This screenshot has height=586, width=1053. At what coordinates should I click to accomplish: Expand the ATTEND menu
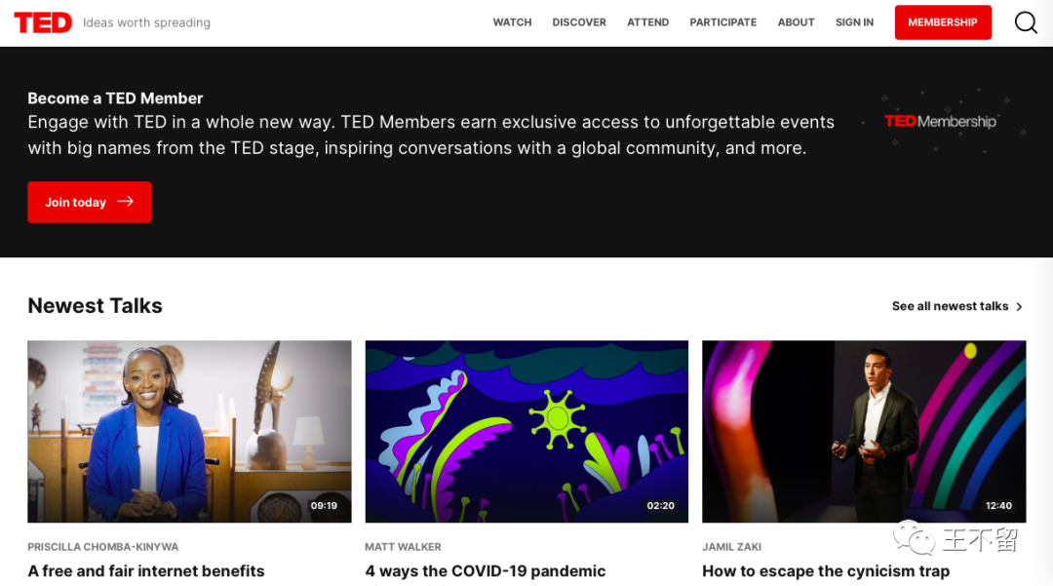648,22
